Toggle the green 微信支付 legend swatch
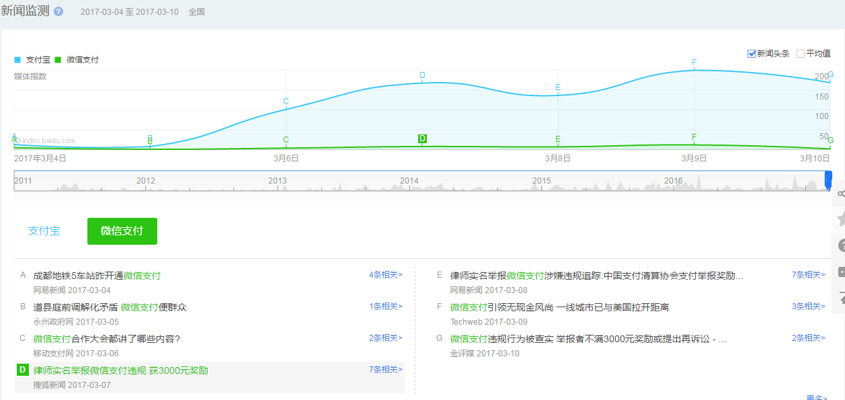Viewport: 845px width, 400px height. (x=58, y=60)
